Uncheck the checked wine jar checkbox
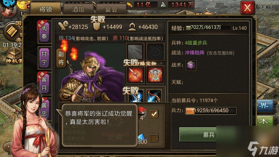Image resolution: width=279 pixels, height=157 pixels. 154,114
